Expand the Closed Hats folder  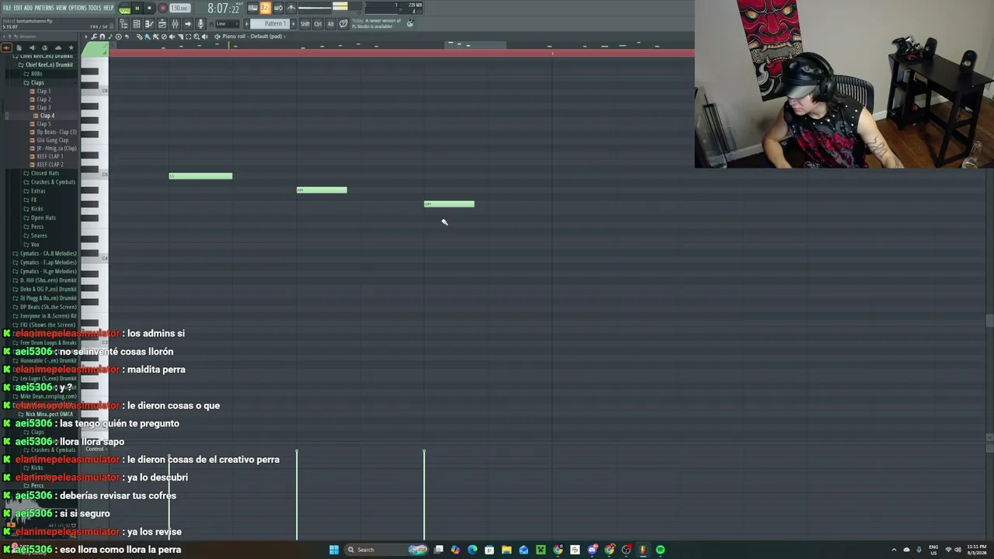(x=45, y=173)
